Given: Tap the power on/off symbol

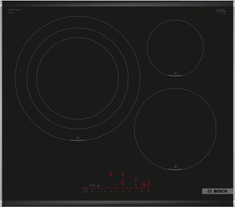Looking at the screenshot, I should [85, 191].
